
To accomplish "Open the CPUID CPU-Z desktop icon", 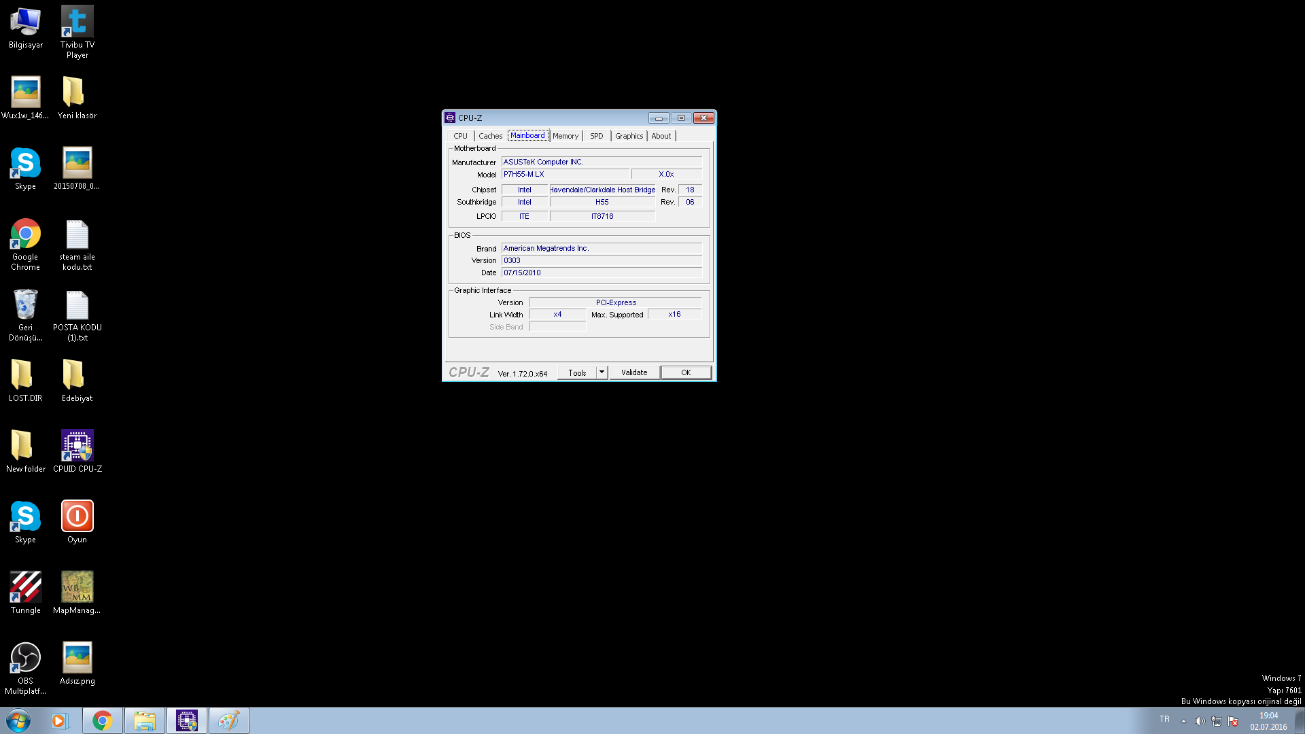I will tap(77, 447).
